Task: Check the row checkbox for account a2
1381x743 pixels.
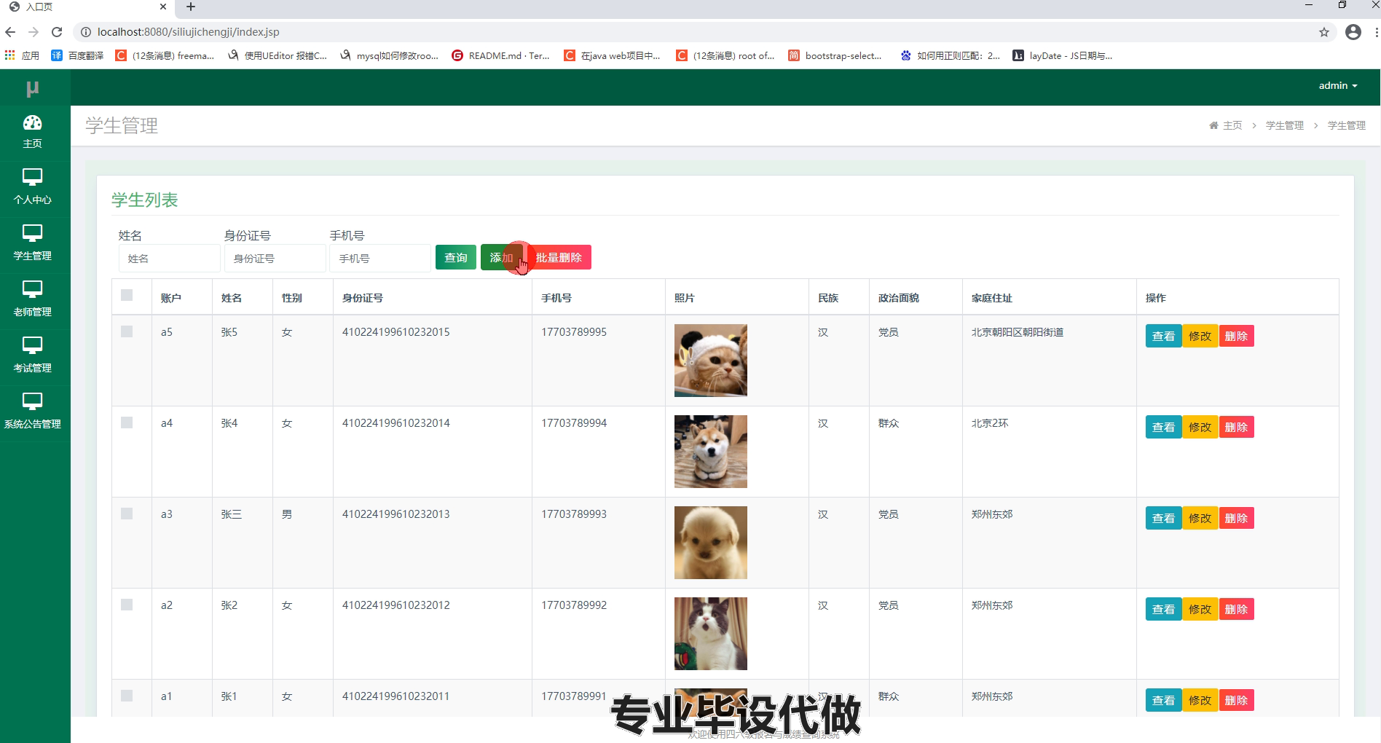Action: 127,605
